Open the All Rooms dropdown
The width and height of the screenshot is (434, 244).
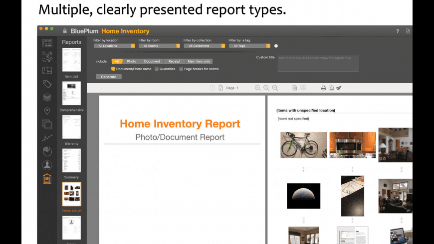(x=159, y=46)
